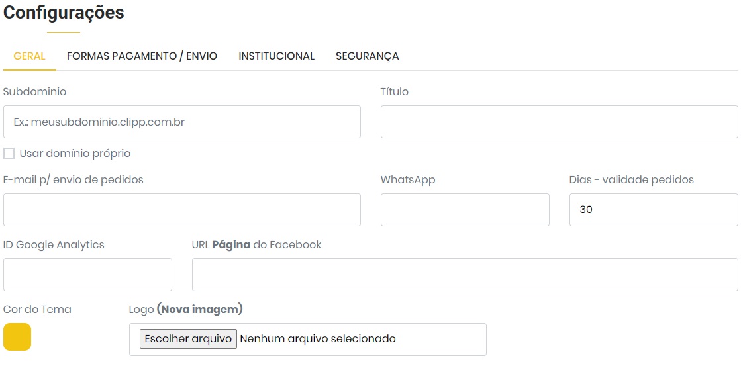Focus the URL Página do Facebook field

[465, 275]
